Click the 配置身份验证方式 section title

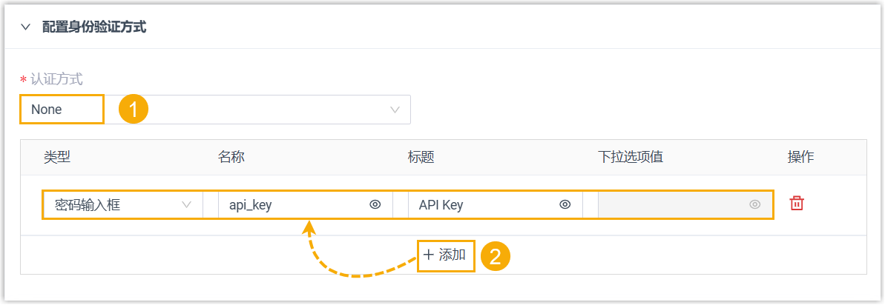coord(94,27)
